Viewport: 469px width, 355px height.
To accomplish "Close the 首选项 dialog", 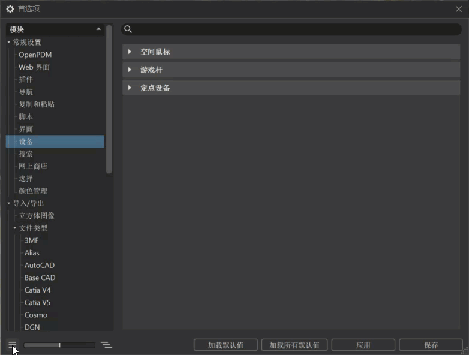I will click(459, 9).
